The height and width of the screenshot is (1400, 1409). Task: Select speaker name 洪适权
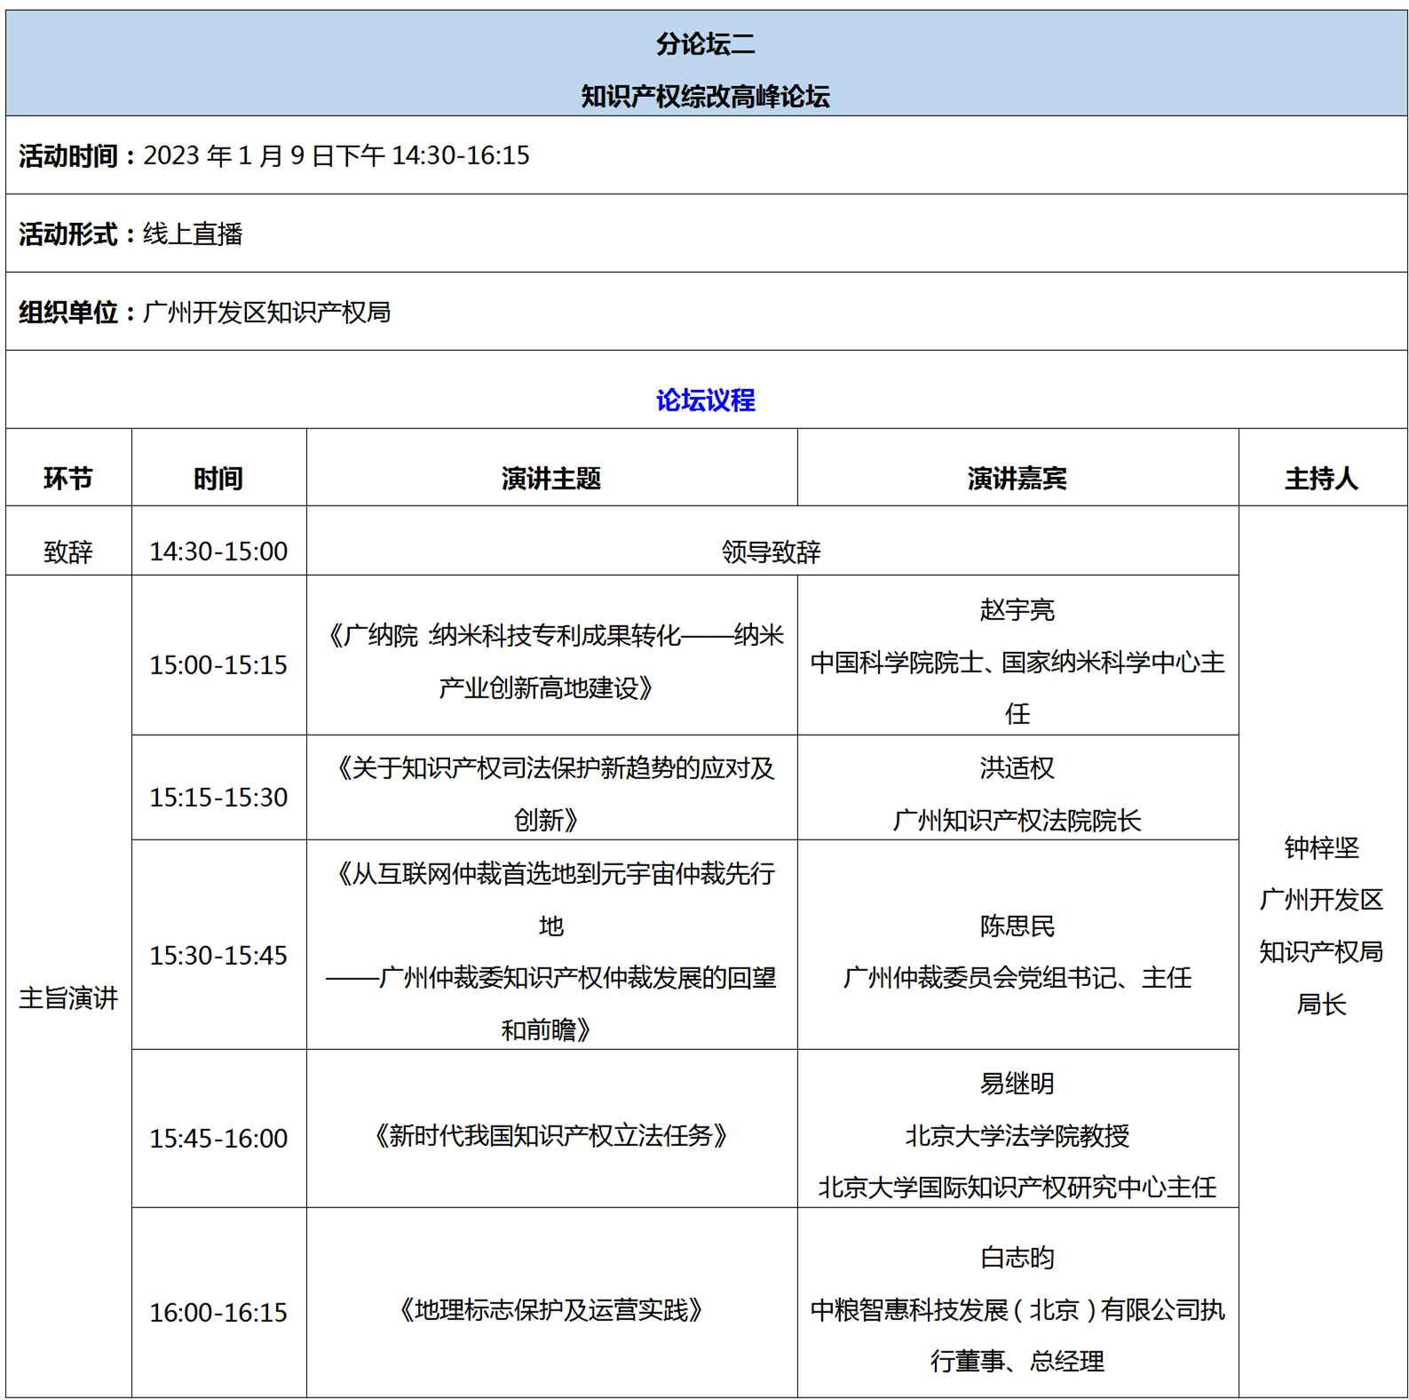click(x=1017, y=768)
